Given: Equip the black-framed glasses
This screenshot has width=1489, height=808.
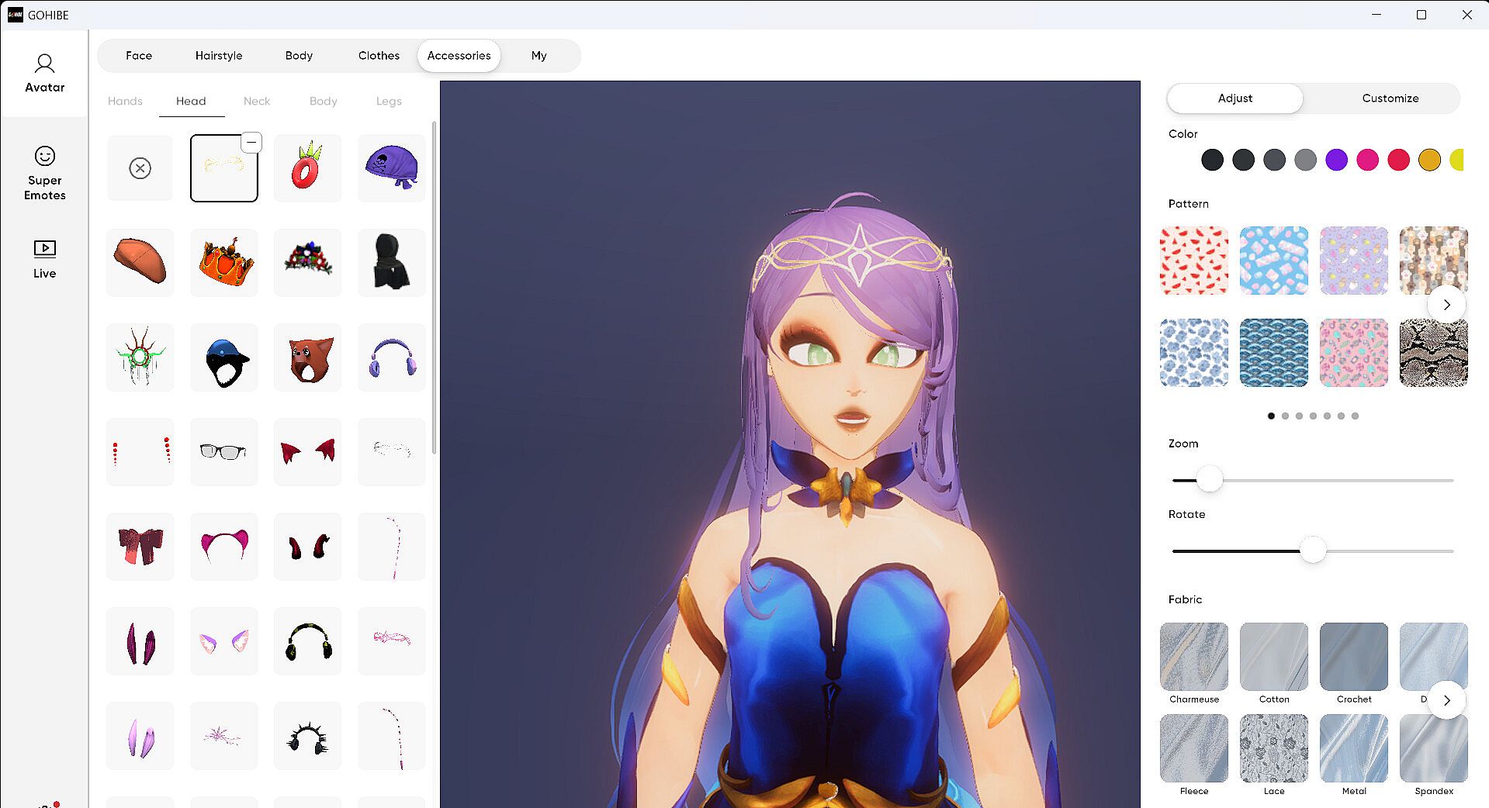Looking at the screenshot, I should 224,452.
